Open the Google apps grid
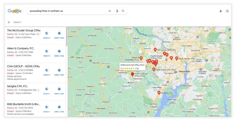The height and width of the screenshot is (123, 236). (x=227, y=11)
